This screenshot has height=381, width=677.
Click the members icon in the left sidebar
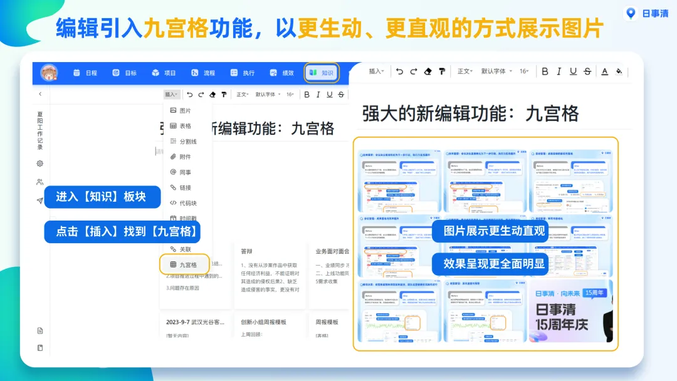(39, 182)
